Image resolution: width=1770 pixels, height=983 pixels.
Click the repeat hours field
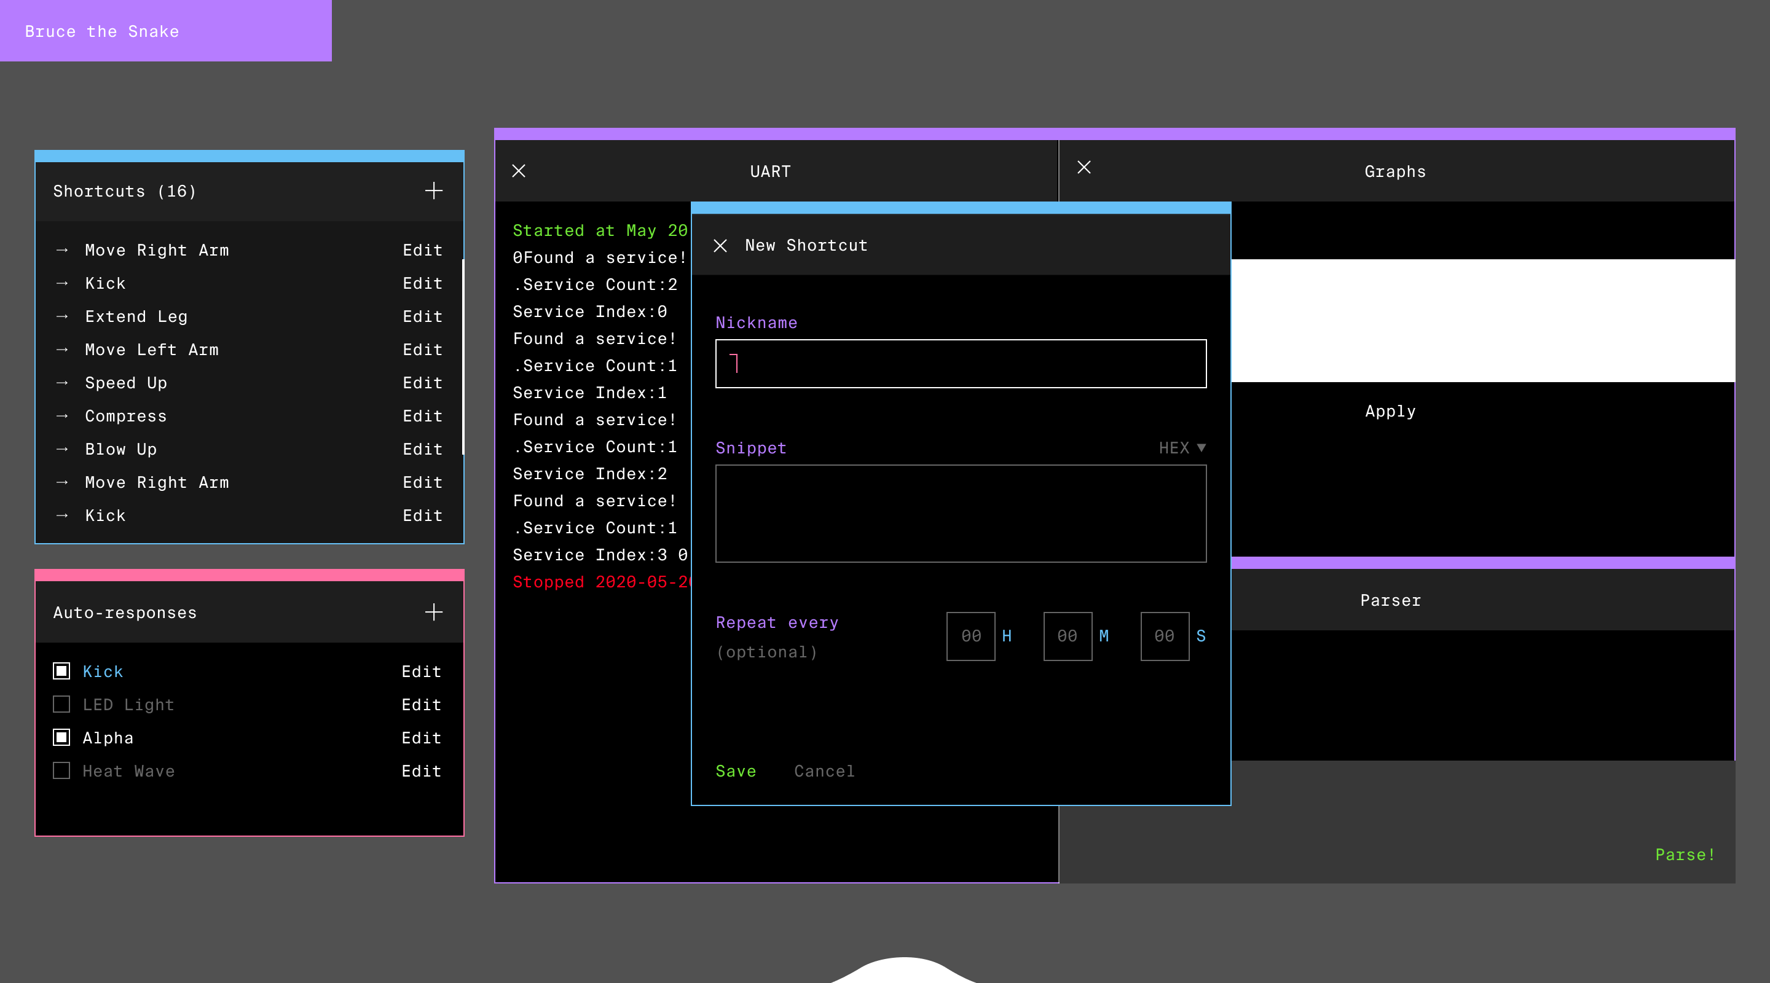point(970,636)
